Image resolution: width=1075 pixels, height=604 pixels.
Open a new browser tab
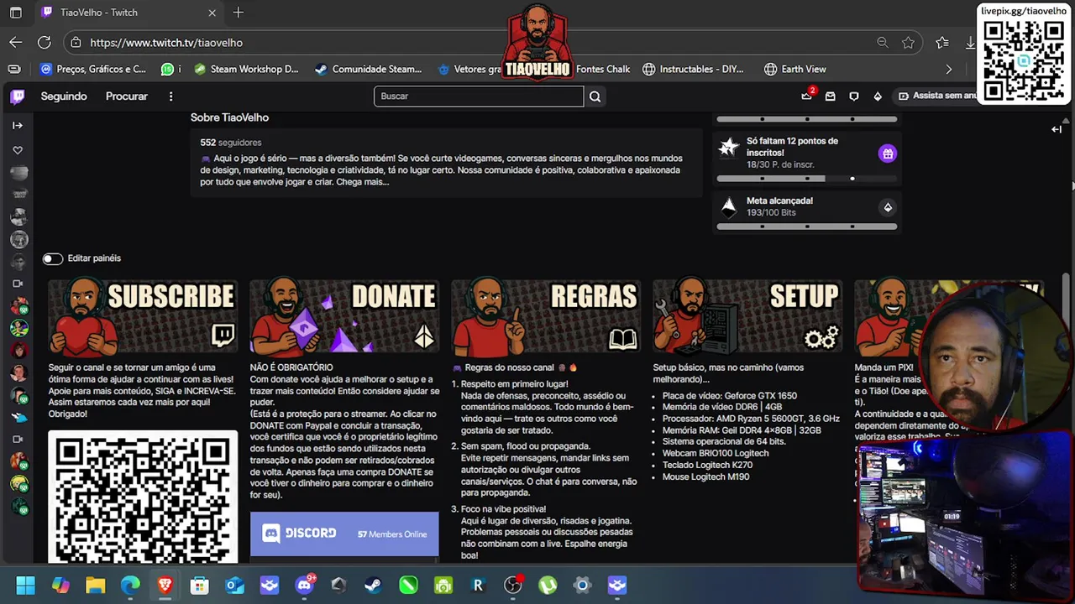pos(239,13)
